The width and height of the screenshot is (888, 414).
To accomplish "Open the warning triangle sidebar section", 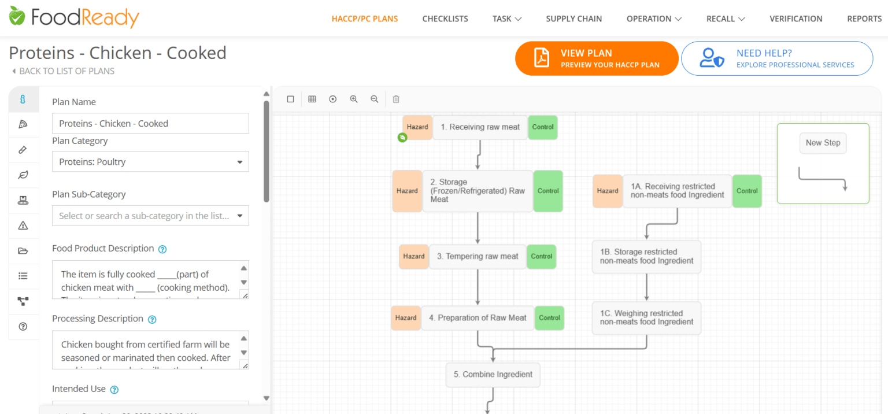I will pyautogui.click(x=23, y=226).
